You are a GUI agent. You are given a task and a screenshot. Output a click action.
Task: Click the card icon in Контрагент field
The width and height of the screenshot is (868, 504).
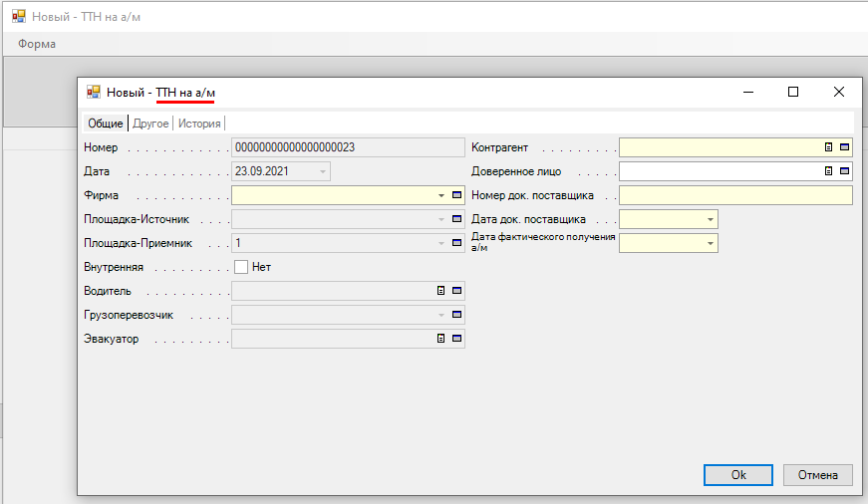point(844,147)
